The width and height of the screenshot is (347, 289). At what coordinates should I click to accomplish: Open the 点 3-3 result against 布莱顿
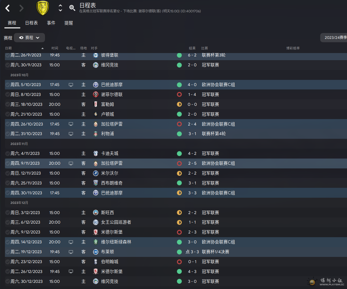[192, 252]
